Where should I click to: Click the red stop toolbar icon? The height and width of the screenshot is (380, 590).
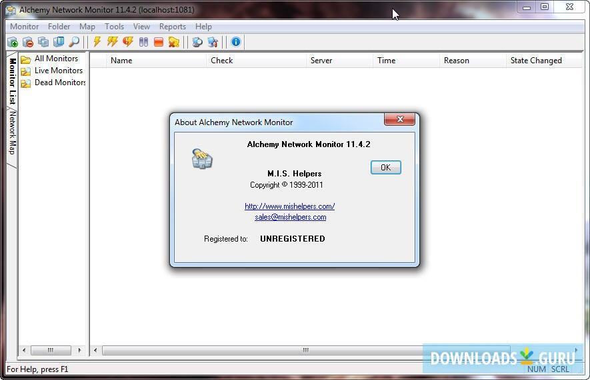pyautogui.click(x=159, y=42)
